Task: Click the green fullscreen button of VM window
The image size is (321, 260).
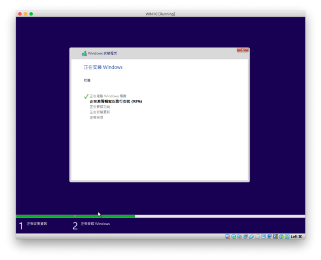Action: tap(31, 14)
